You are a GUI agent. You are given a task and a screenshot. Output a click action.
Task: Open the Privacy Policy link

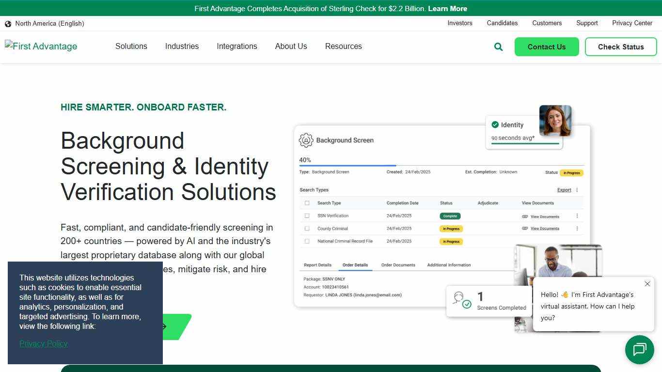click(43, 343)
